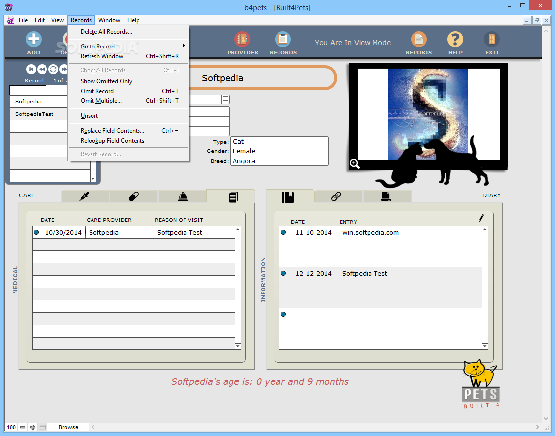Image resolution: width=555 pixels, height=436 pixels.
Task: Click the Type field showing Cat
Action: point(279,142)
